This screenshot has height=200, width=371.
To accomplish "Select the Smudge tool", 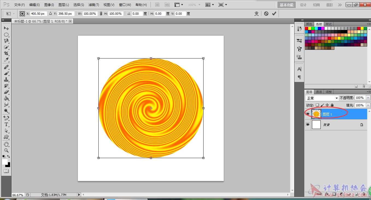I will coord(6,104).
